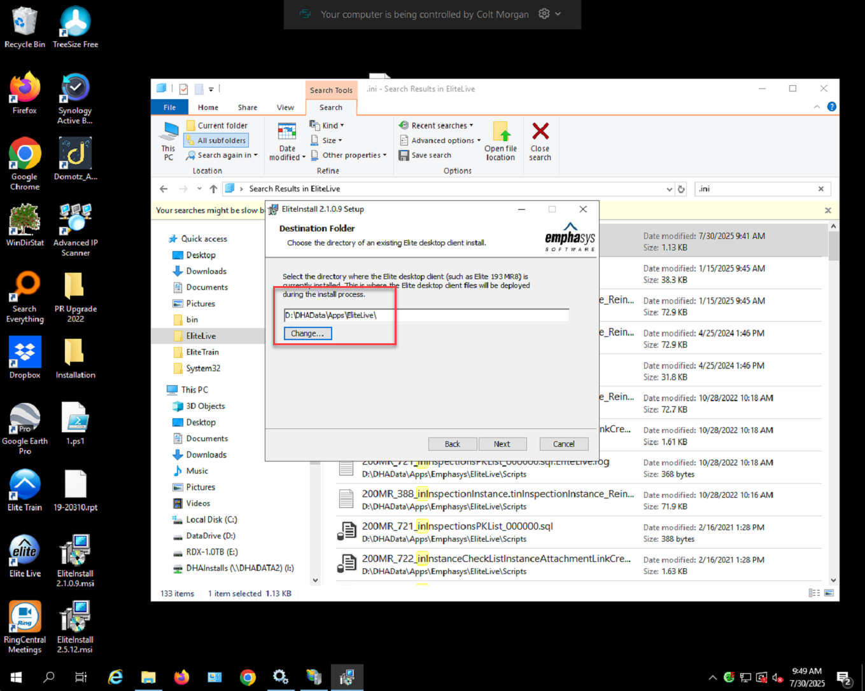Launch Google Earth Pro desktop shortcut
The image size is (865, 691).
[24, 429]
